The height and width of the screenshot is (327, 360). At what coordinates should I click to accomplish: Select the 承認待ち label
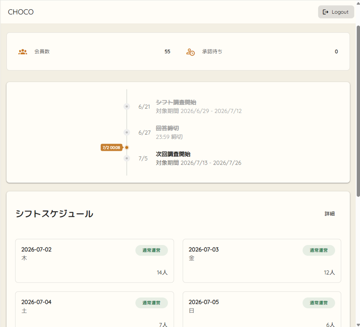212,52
